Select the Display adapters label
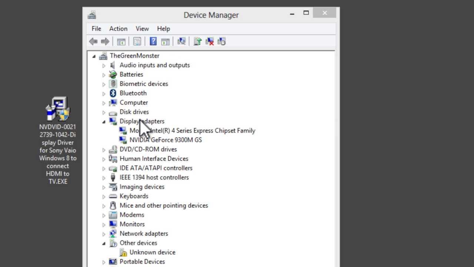Image resolution: width=474 pixels, height=267 pixels. 142,121
